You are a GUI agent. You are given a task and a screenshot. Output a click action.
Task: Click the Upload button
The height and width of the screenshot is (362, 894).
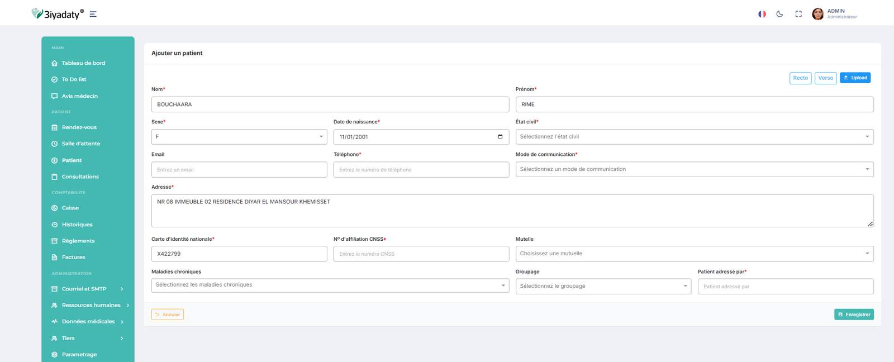pyautogui.click(x=855, y=78)
